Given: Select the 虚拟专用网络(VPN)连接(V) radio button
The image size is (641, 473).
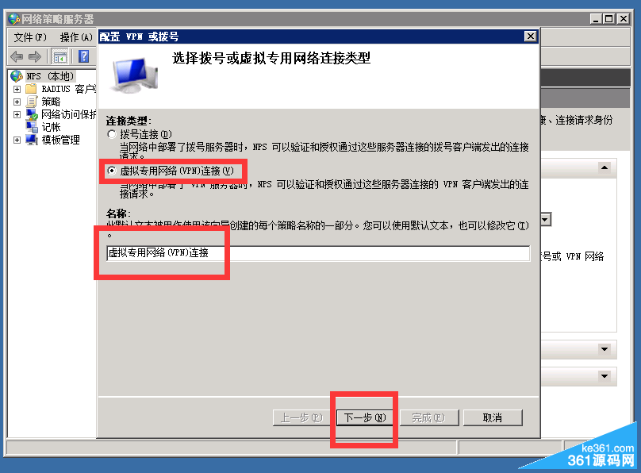Looking at the screenshot, I should 112,171.
